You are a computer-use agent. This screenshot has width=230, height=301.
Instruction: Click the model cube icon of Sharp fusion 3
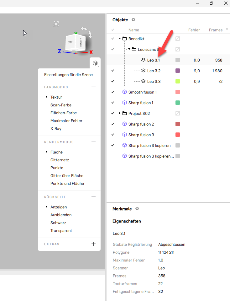coord(125,135)
